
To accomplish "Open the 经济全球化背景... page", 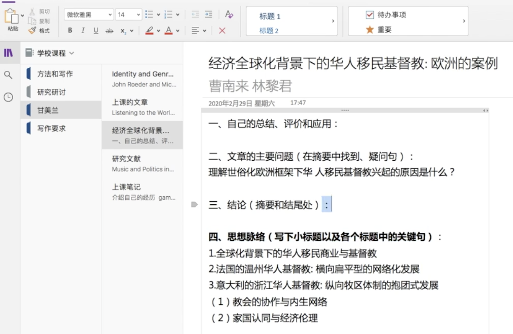I will point(142,135).
